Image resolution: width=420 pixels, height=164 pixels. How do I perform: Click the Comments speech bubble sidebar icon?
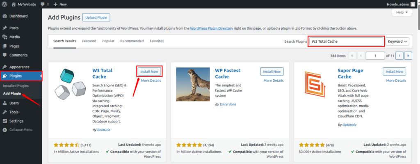click(x=5, y=55)
